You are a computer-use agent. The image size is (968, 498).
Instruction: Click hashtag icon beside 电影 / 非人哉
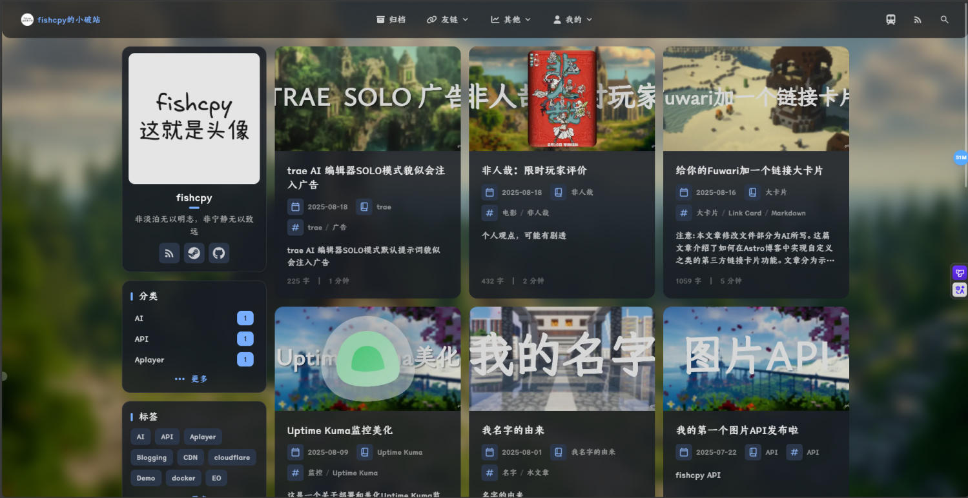click(489, 213)
